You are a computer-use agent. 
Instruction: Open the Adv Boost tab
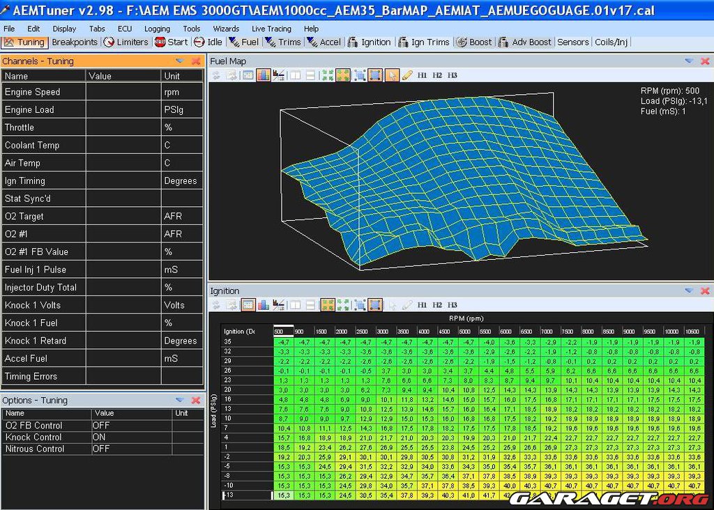[x=525, y=42]
